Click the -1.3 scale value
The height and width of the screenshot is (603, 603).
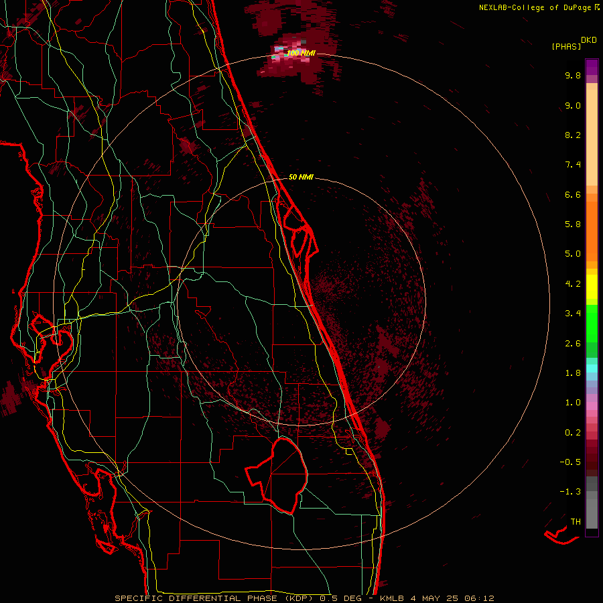[570, 492]
